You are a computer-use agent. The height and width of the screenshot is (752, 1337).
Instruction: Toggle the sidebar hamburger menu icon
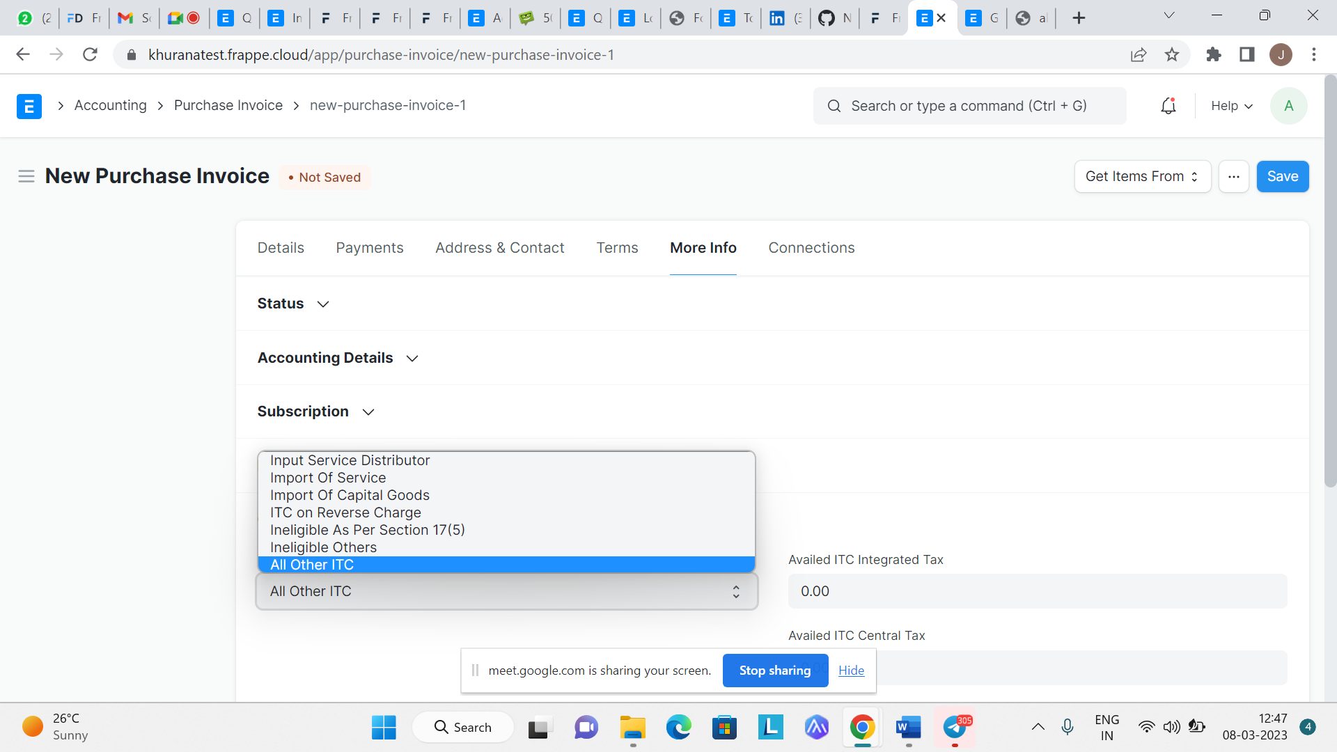[x=26, y=176]
